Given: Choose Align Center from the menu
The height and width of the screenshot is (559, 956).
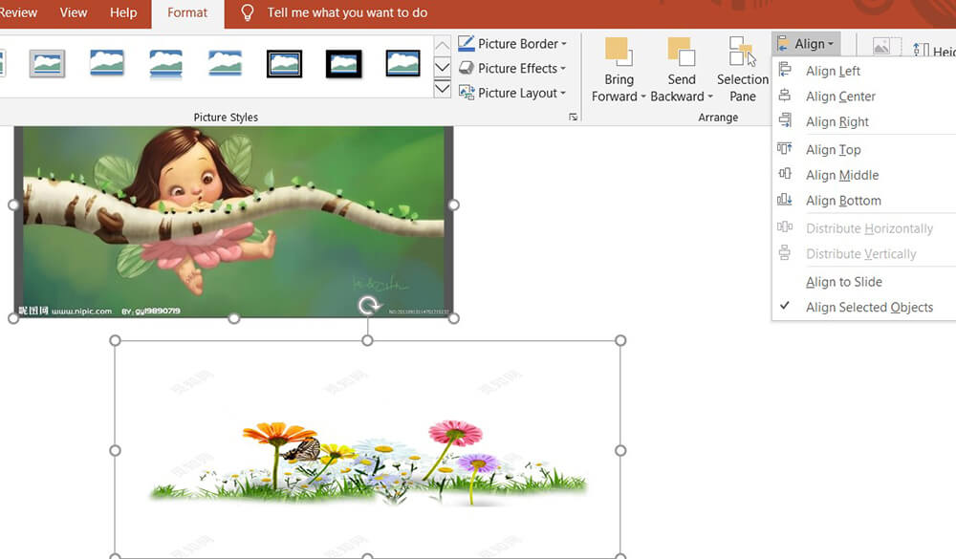Looking at the screenshot, I should click(840, 97).
